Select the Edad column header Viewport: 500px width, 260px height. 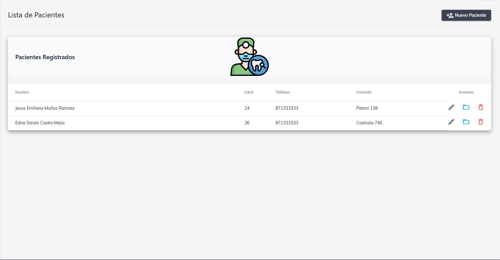tap(249, 92)
